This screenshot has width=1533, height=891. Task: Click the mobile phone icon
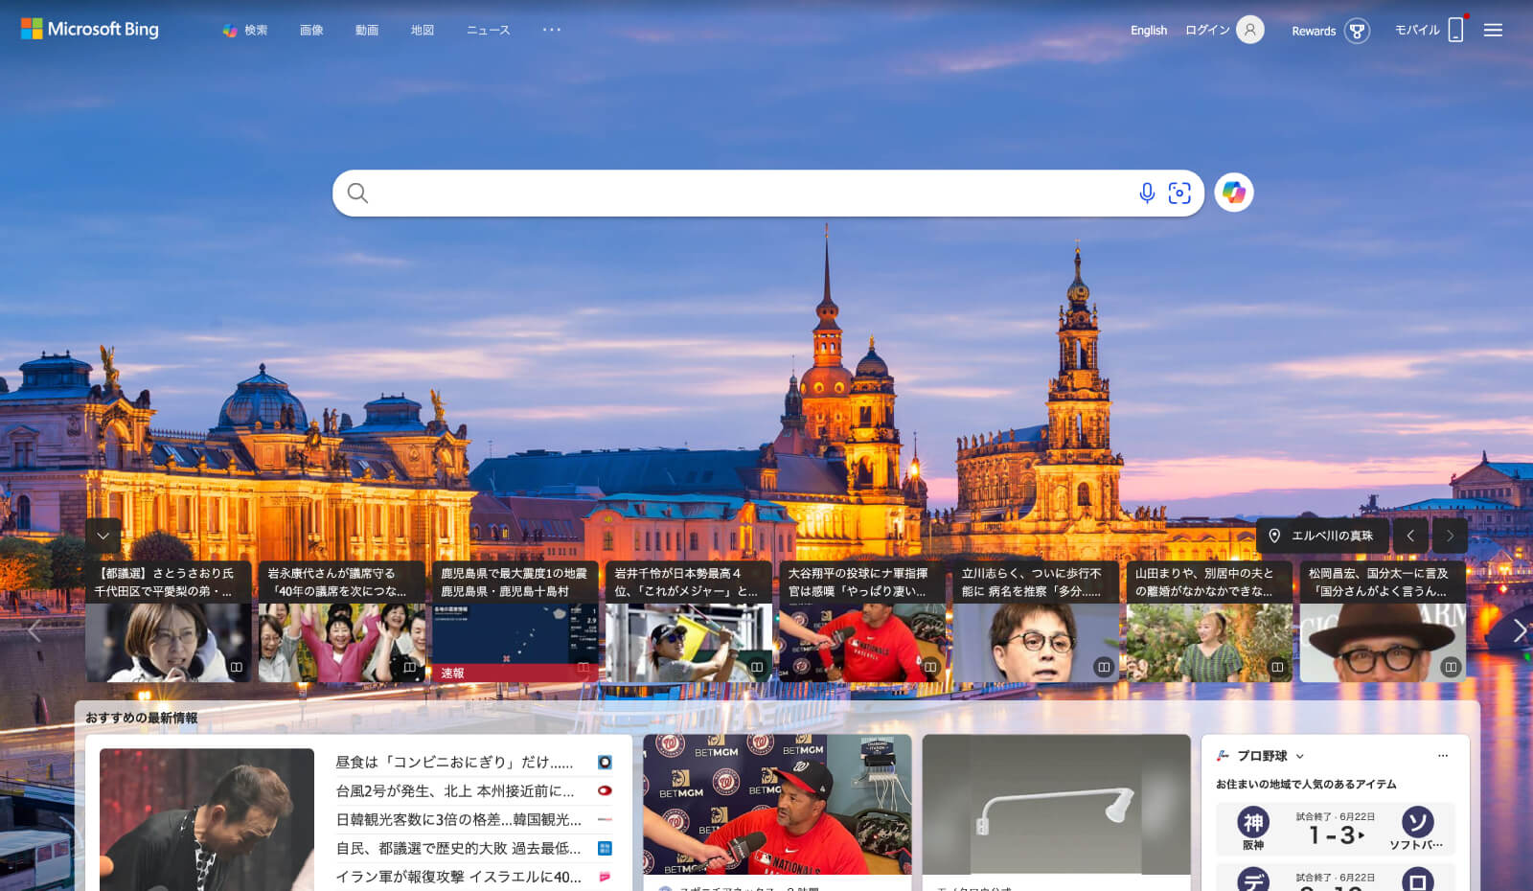coord(1455,30)
